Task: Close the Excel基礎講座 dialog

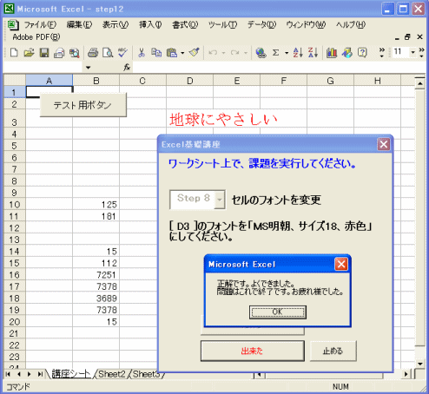Action: (384, 144)
